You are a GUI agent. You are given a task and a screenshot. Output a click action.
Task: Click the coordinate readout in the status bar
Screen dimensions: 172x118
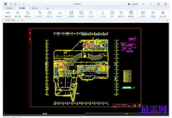click(x=13, y=117)
